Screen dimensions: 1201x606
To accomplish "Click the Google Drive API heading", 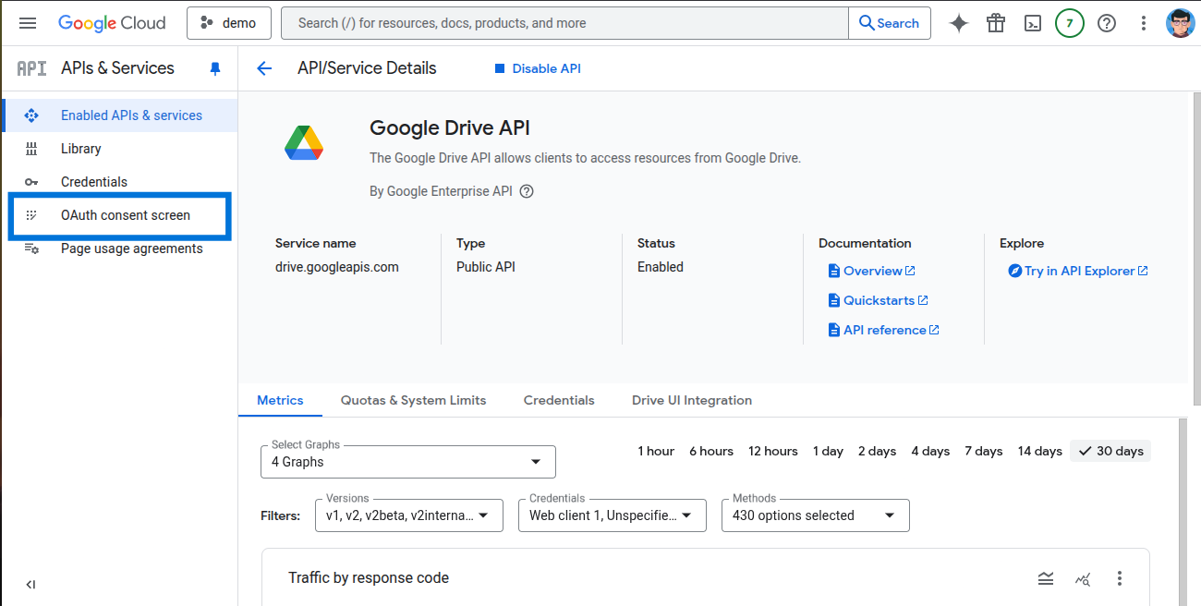I will click(450, 128).
